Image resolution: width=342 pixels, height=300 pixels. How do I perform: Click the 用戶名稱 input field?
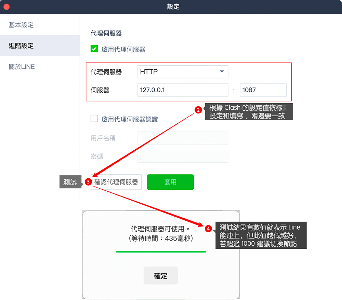[x=183, y=138]
